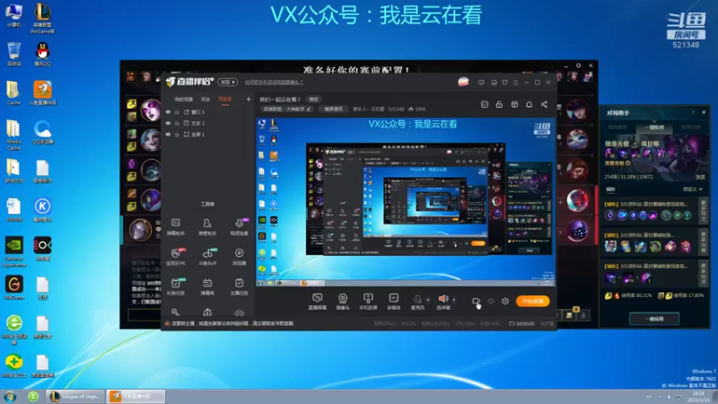Viewport: 718px width, 404px height.
Task: Mute the 扬声器 speaker
Action: pyautogui.click(x=443, y=302)
